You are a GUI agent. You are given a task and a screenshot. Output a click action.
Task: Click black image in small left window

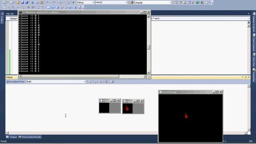click(104, 108)
